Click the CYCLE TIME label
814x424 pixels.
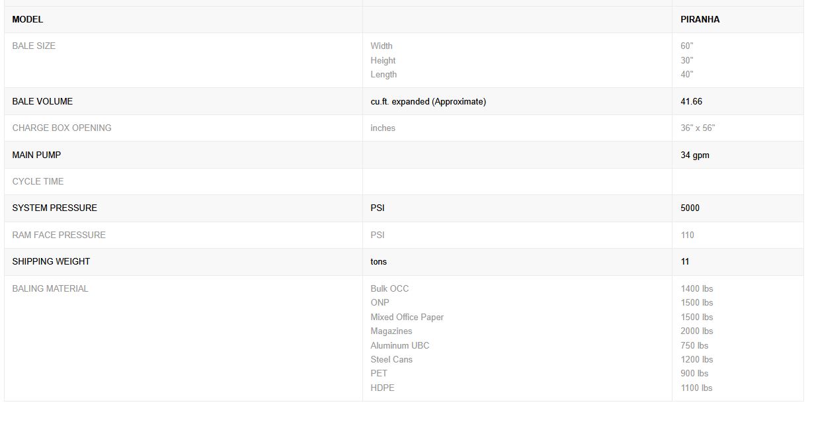coord(38,182)
